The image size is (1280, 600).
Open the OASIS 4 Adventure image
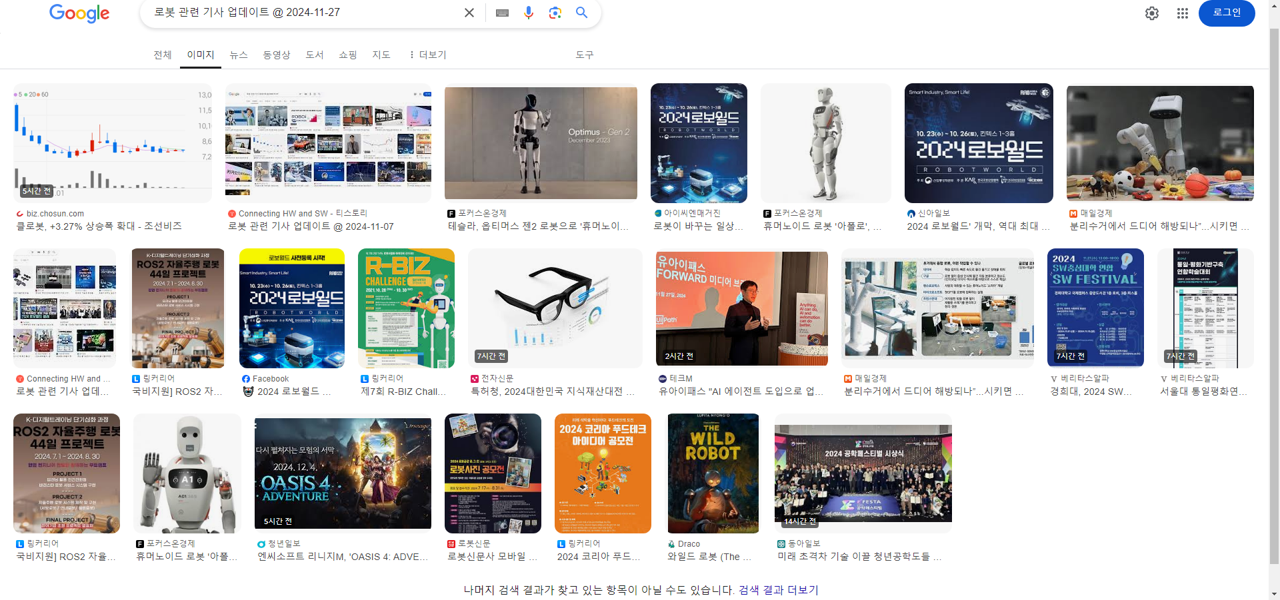coord(343,473)
